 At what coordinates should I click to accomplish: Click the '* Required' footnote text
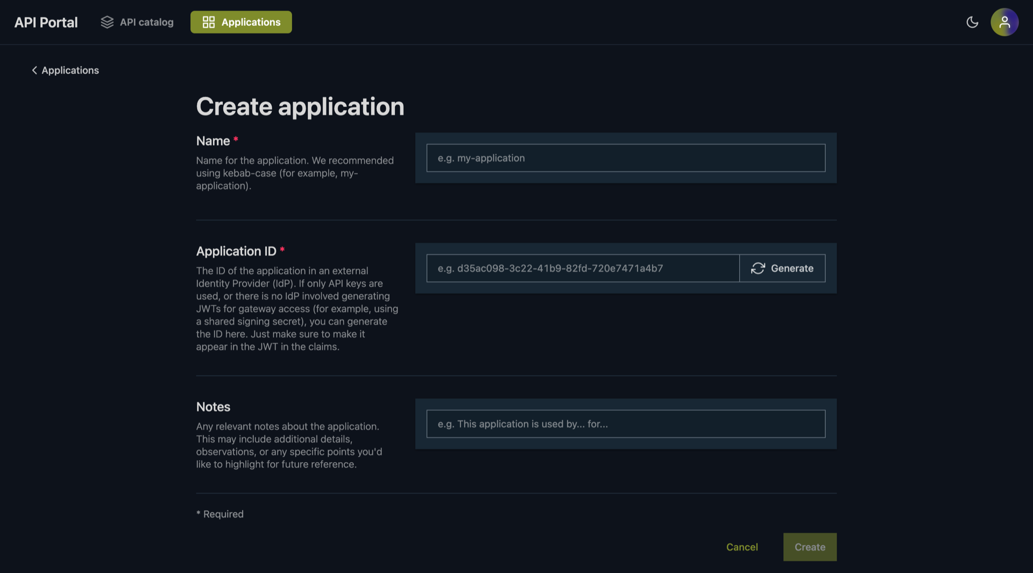coord(220,514)
